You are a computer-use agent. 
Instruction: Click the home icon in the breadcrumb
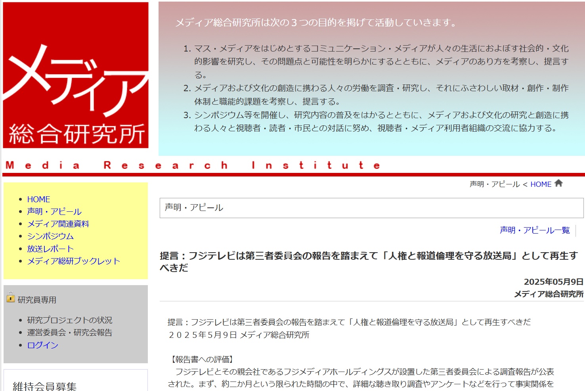pos(559,183)
